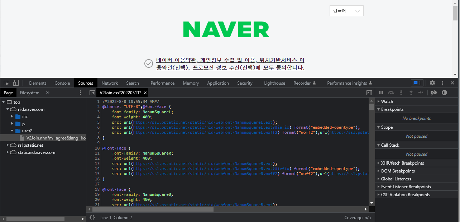Open navigator pane three-dot options menu
Image resolution: width=460 pixels, height=222 pixels.
point(80,93)
